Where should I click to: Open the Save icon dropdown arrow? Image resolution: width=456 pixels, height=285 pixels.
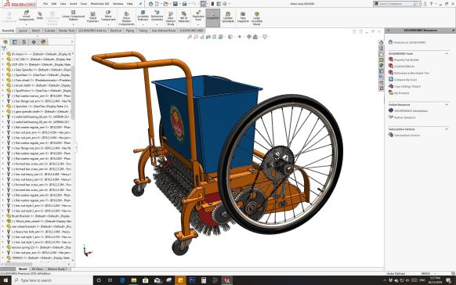coord(179,4)
